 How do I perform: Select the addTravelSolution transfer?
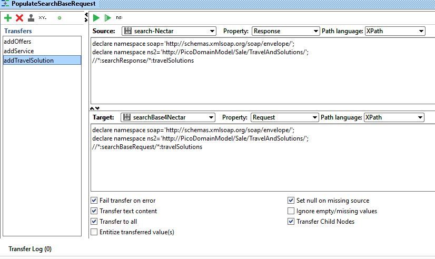42,60
